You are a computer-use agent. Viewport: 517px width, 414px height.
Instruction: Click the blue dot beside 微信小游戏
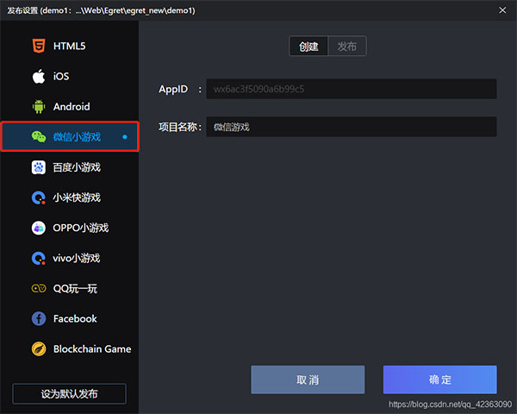point(125,136)
